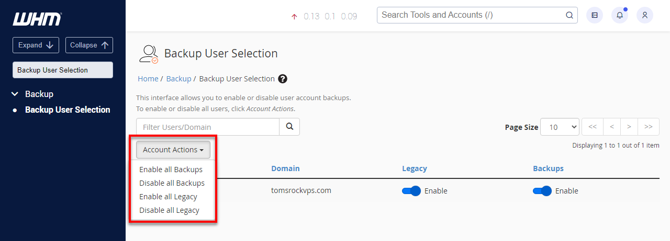
Task: Click the help question mark icon
Action: 283,79
